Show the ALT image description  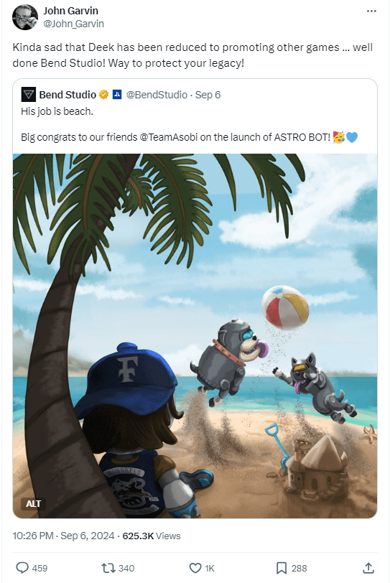pos(33,503)
